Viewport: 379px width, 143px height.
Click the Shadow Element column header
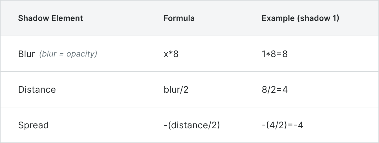[x=50, y=18]
